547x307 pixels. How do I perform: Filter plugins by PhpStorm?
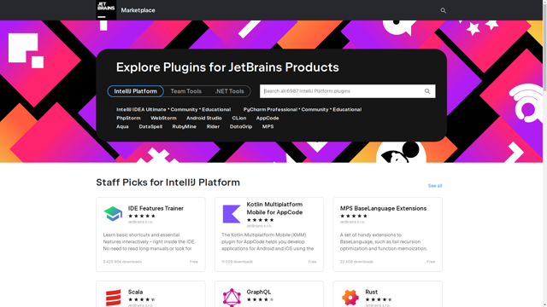pos(128,118)
